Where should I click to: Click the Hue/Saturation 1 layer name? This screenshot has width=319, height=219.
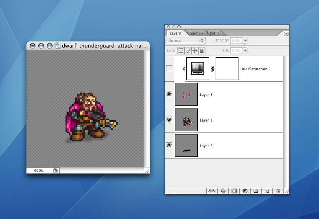point(256,69)
